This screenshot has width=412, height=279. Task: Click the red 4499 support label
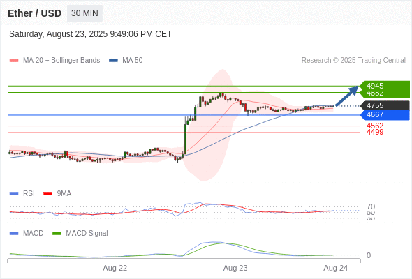[375, 132]
